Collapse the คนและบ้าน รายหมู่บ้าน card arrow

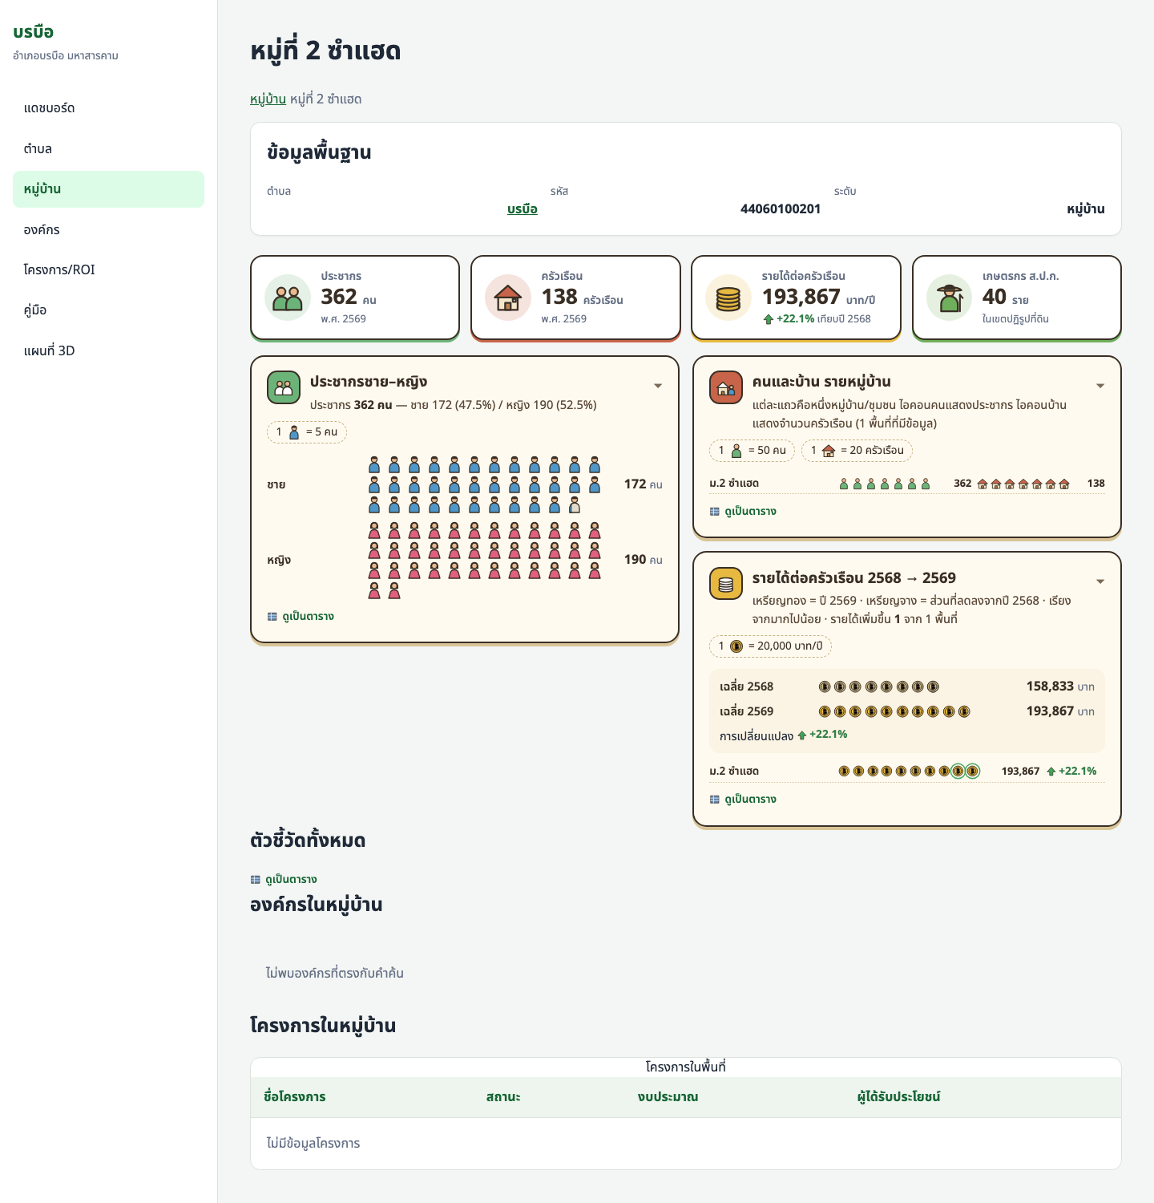click(x=1100, y=386)
